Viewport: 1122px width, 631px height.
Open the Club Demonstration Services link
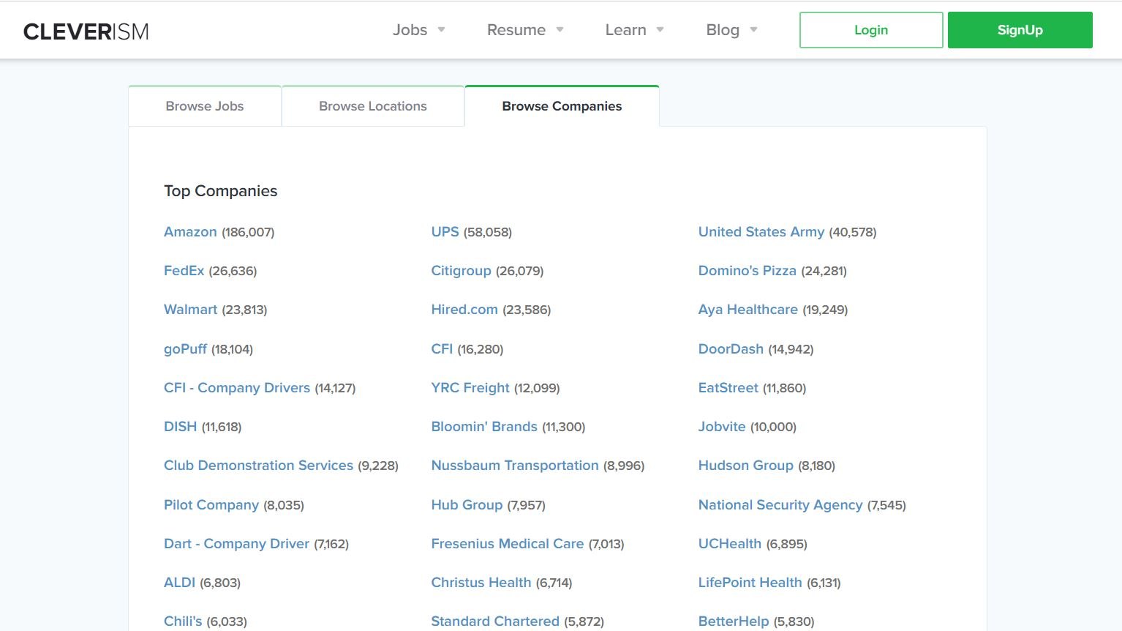click(x=258, y=466)
